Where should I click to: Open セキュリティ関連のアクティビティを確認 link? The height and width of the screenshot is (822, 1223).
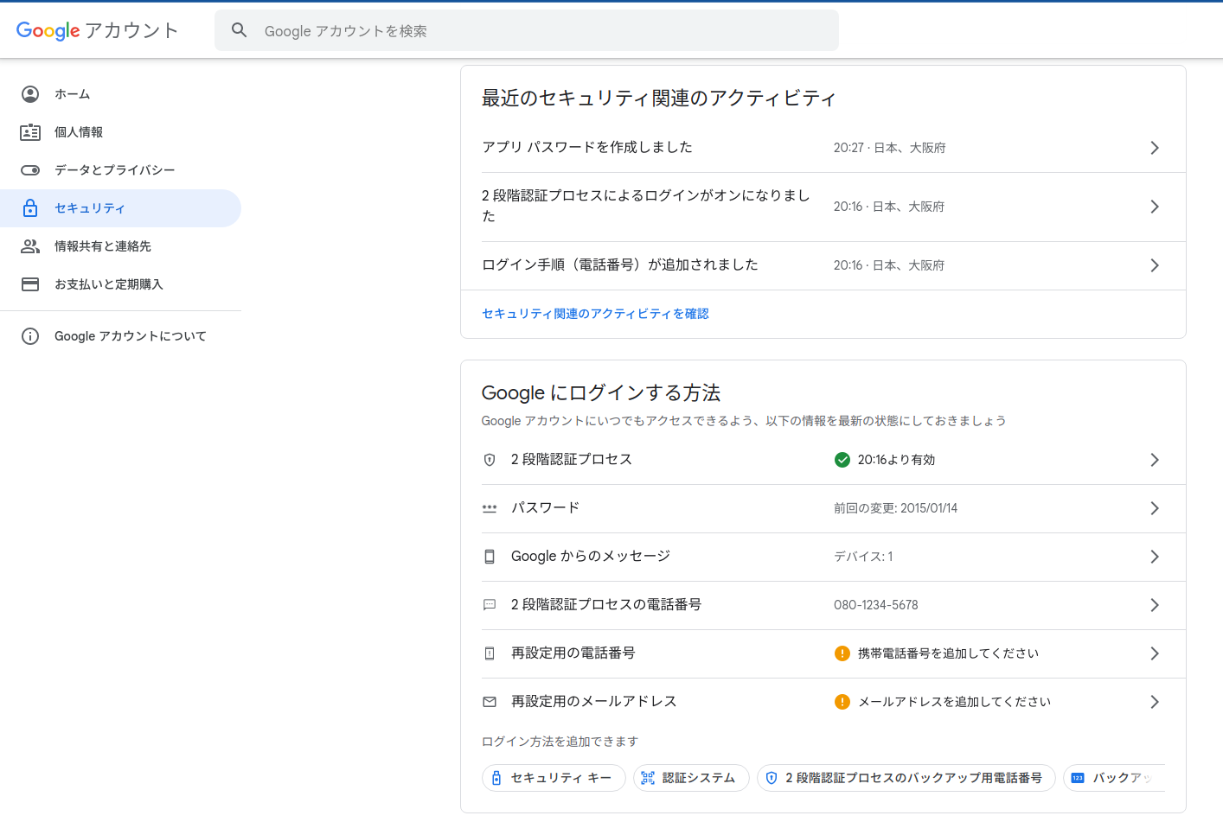[x=595, y=314]
